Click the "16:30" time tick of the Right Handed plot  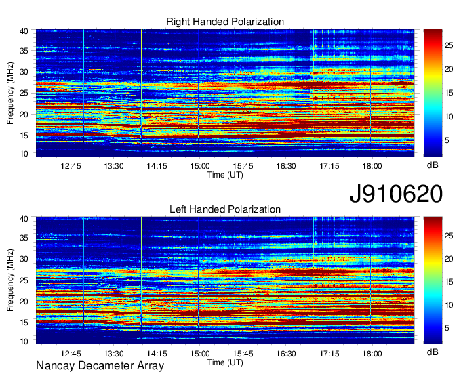pyautogui.click(x=286, y=166)
